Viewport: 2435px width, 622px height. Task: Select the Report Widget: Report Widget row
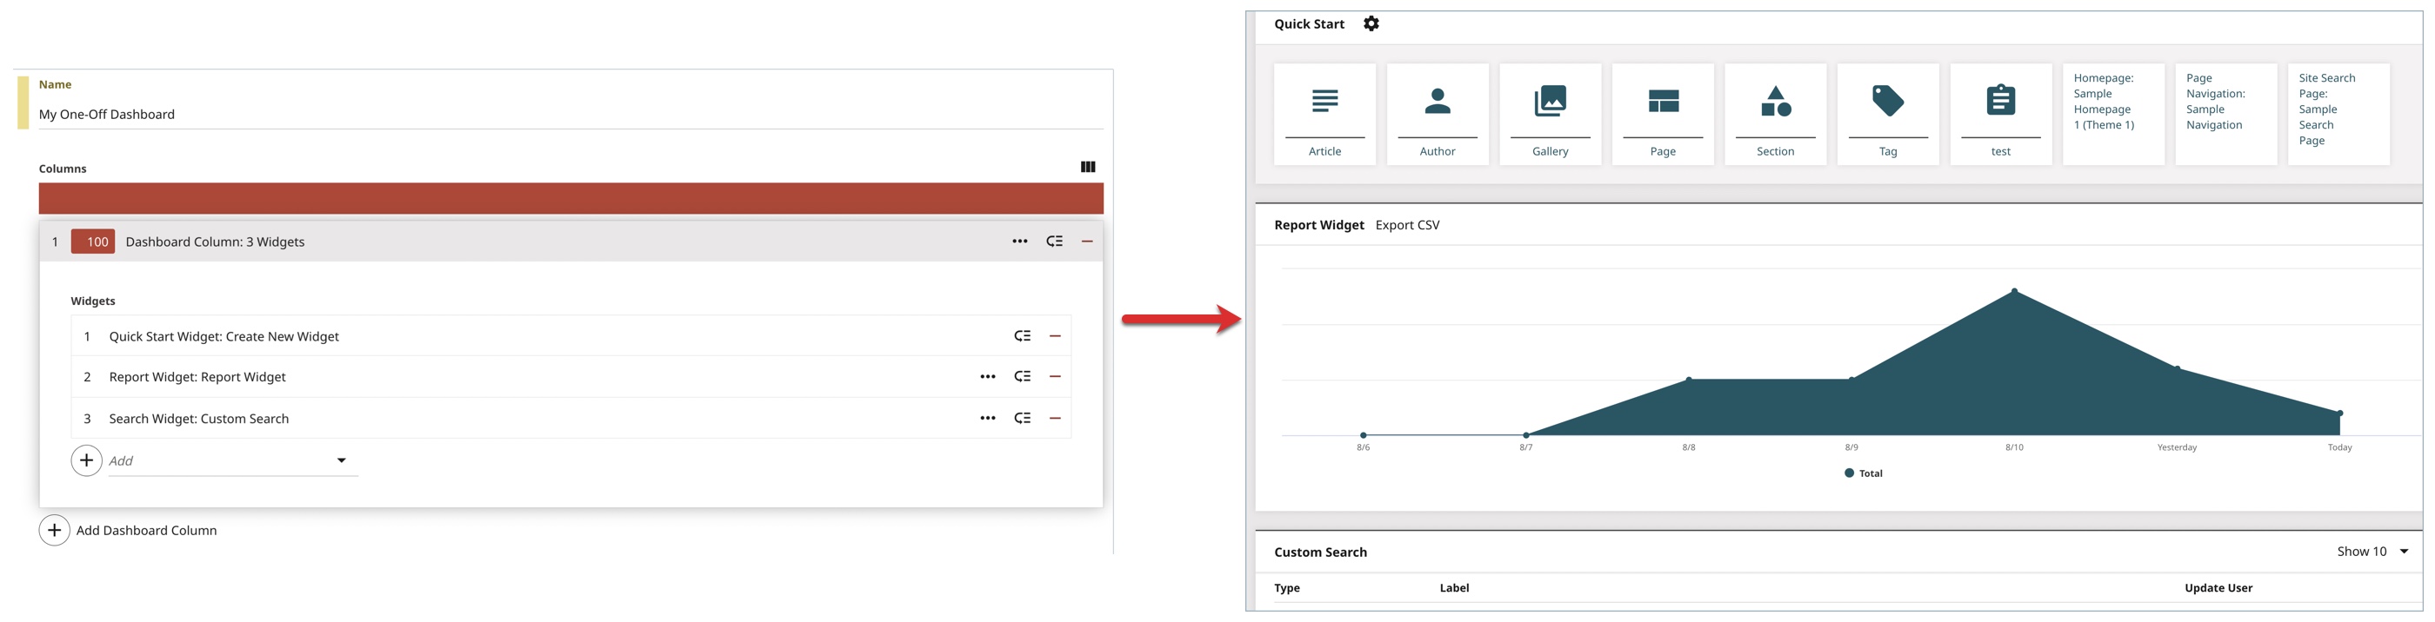point(570,377)
